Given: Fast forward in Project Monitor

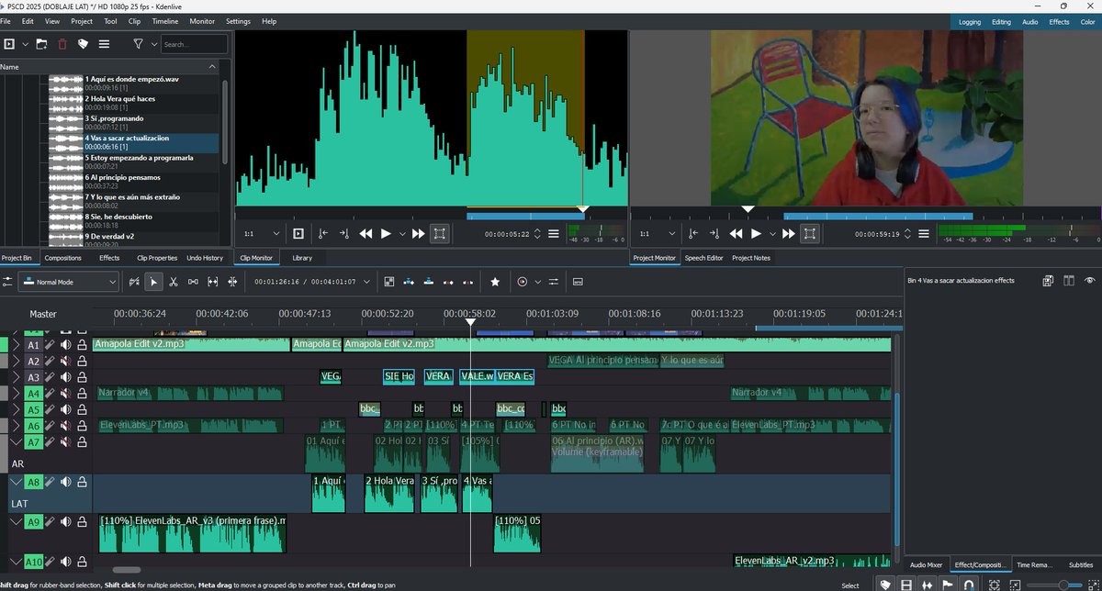Looking at the screenshot, I should [x=788, y=234].
